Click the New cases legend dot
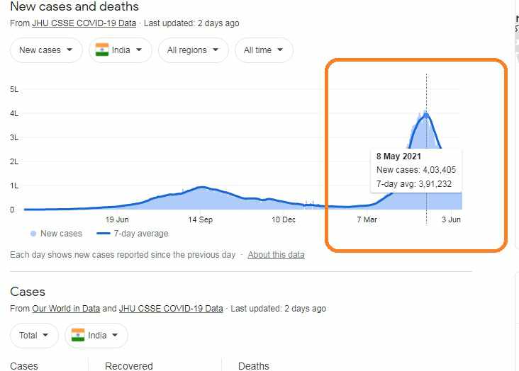 [x=33, y=233]
